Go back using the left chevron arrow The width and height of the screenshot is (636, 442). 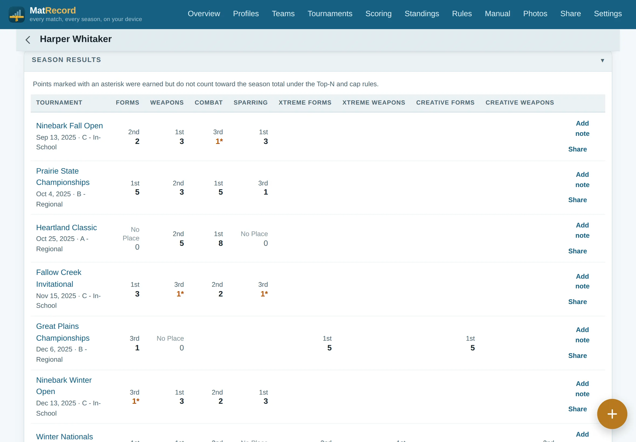coord(28,40)
